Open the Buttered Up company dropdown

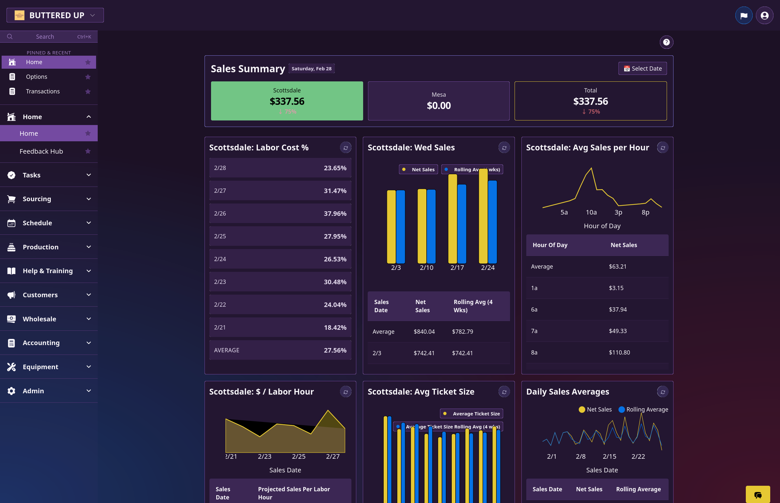point(55,15)
